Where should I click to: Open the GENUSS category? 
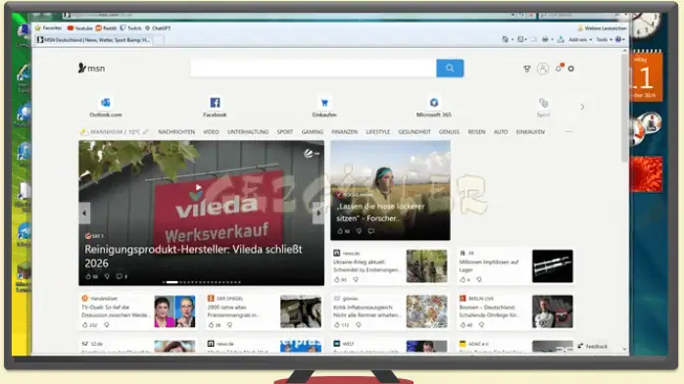(449, 131)
